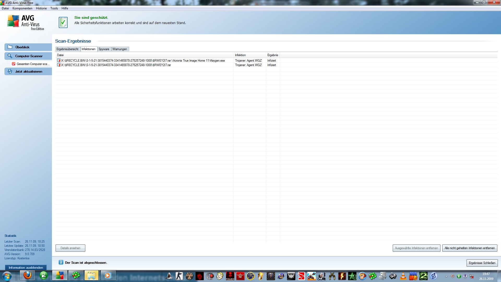Click the Überblick folder icon in sidebar

pyautogui.click(x=10, y=47)
